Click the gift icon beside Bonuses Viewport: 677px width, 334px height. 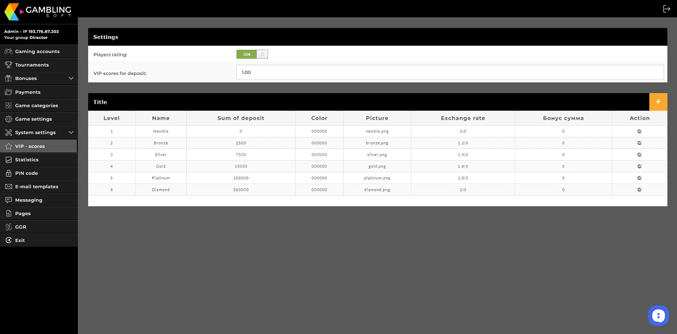[x=8, y=78]
